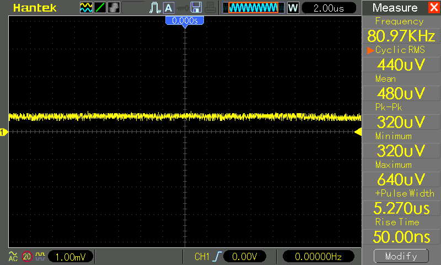The image size is (441, 265).
Task: Select the Rise Time measurement label
Action: (397, 222)
